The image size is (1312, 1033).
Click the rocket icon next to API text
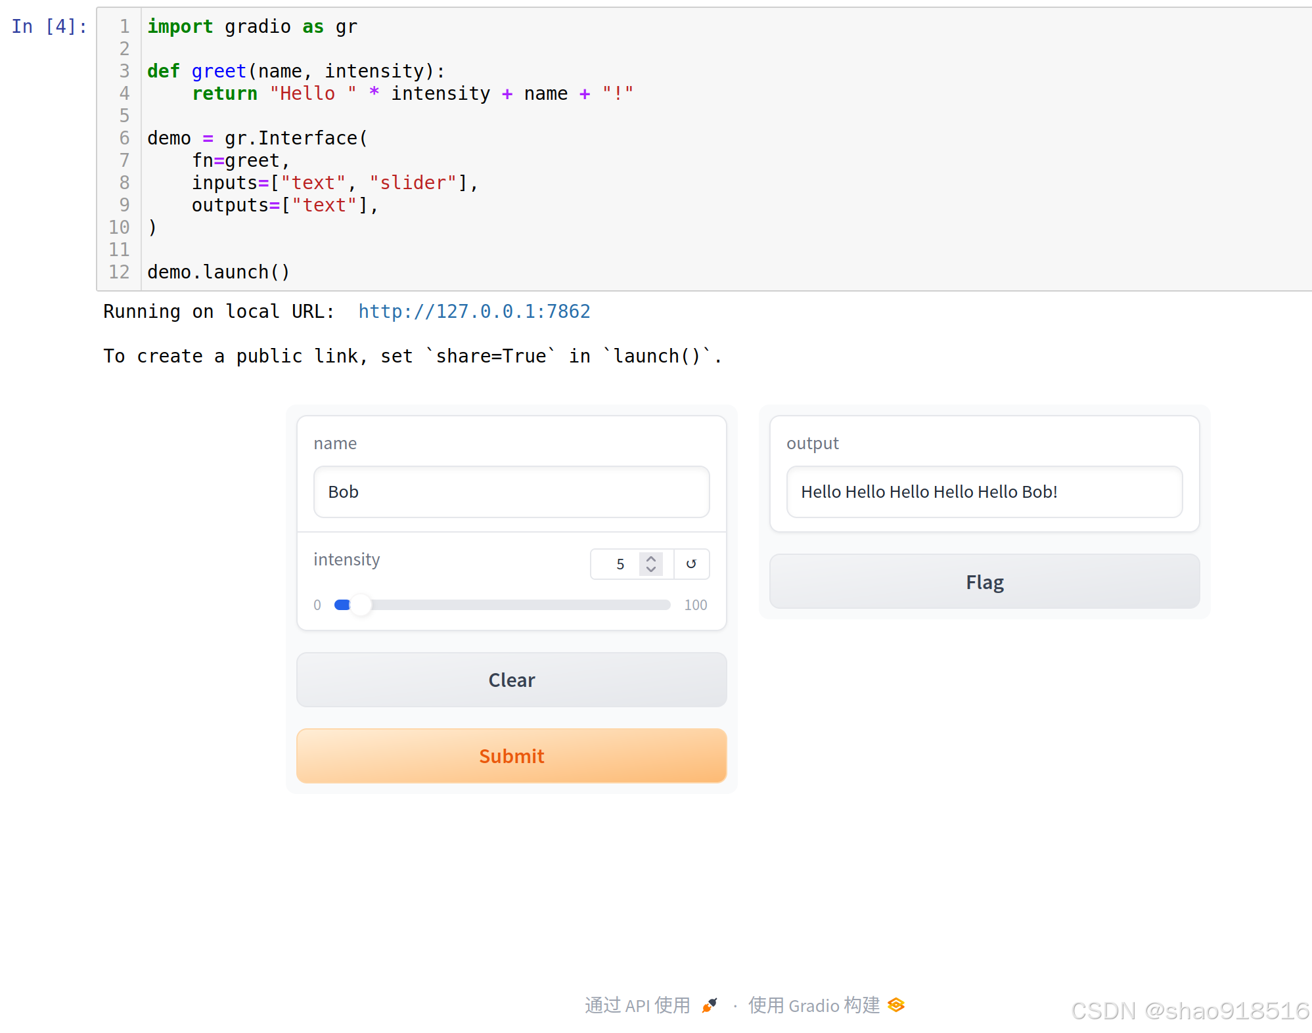[x=710, y=1005]
